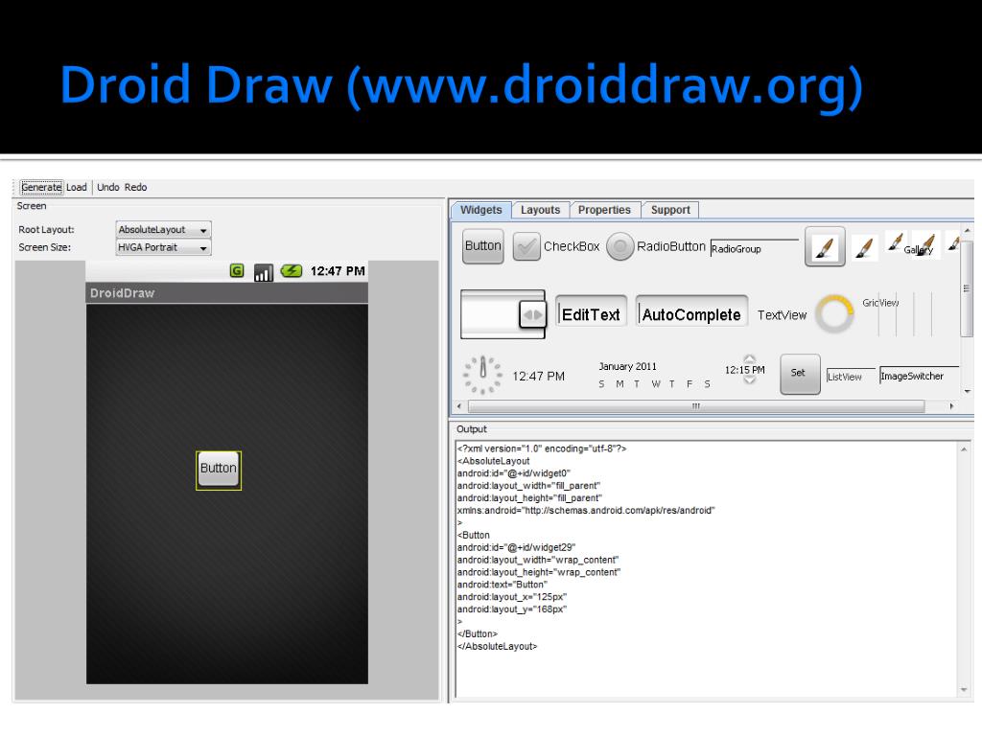Click the android:text="Button" line

(503, 585)
